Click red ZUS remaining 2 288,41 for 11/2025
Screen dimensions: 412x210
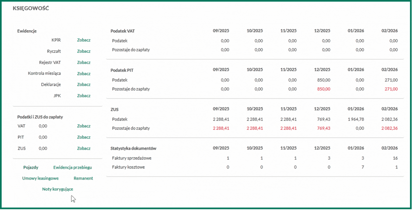(x=288, y=128)
